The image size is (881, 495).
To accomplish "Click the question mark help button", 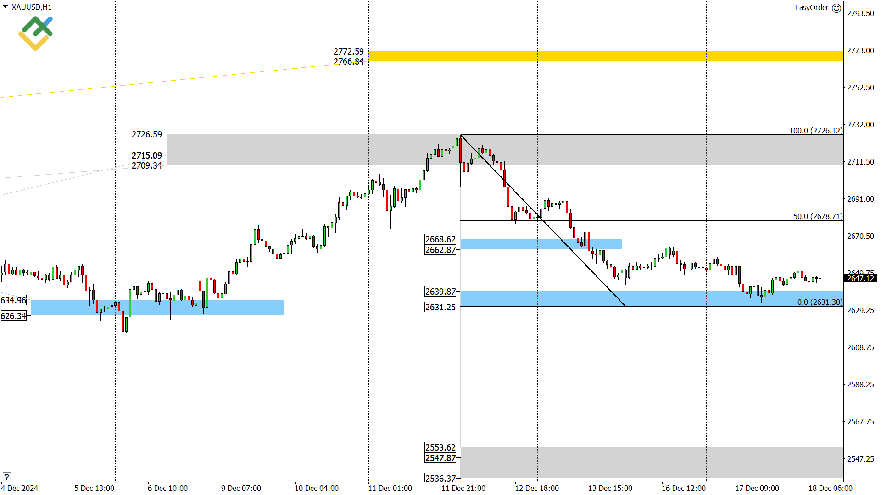I will click(x=6, y=477).
